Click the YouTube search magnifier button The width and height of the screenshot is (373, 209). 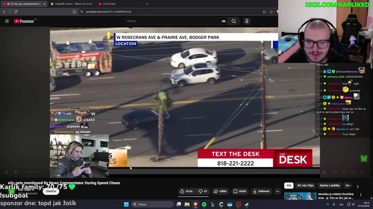tap(234, 21)
